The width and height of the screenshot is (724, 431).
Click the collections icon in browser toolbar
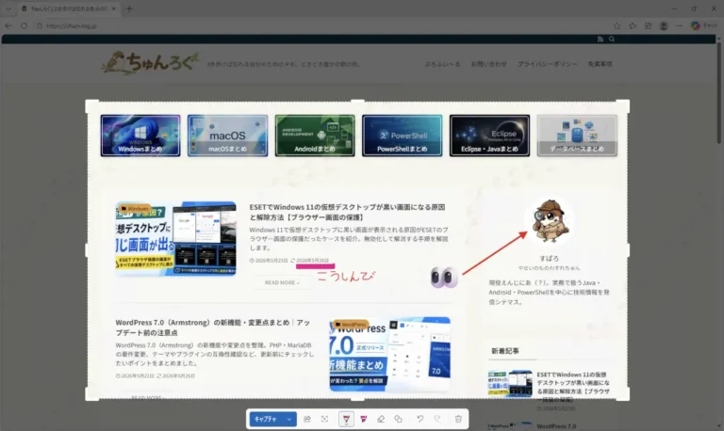point(649,25)
